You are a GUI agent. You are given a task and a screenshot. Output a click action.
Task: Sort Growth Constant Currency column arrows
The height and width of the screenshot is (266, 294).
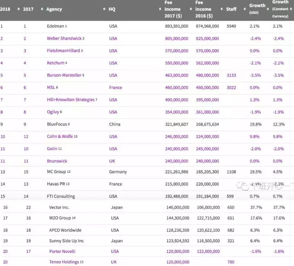291,9
